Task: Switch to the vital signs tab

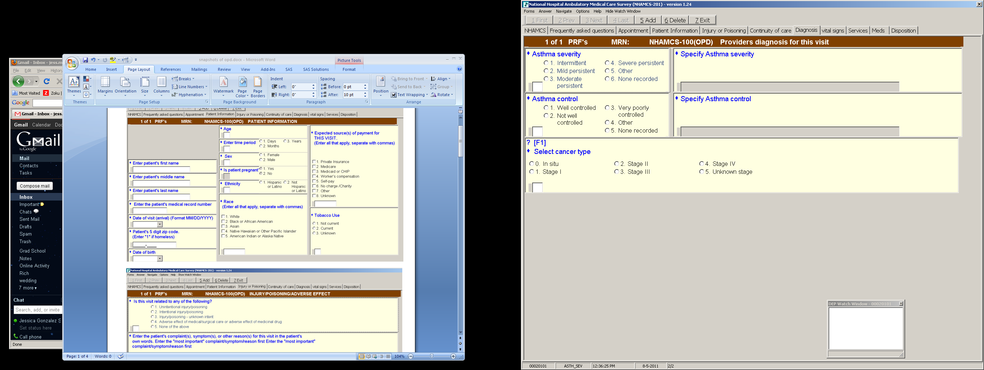Action: [x=833, y=30]
